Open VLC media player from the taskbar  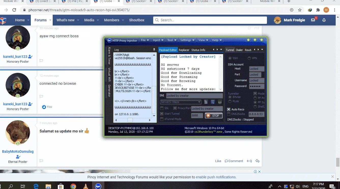86,186
